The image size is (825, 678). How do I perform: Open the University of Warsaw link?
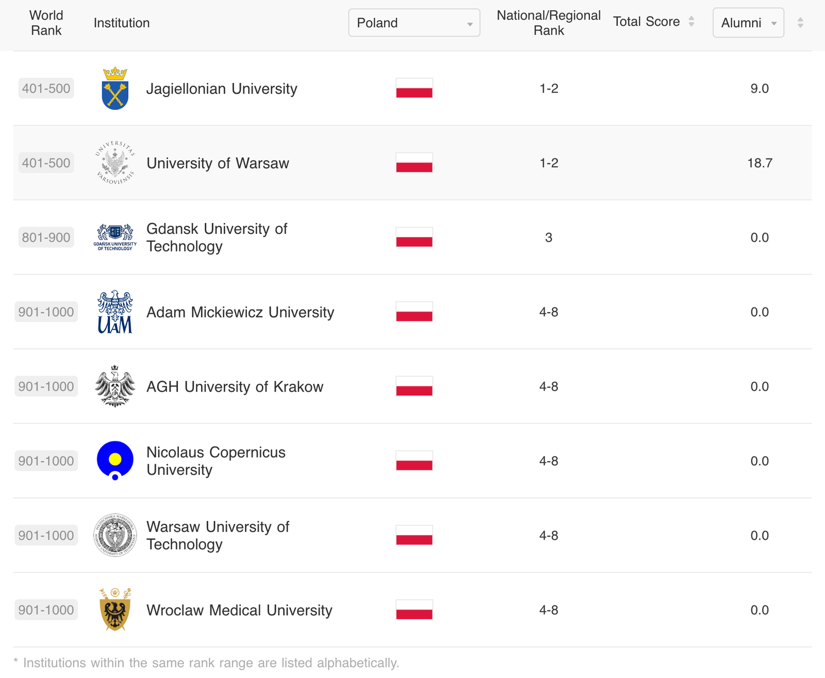coord(218,163)
